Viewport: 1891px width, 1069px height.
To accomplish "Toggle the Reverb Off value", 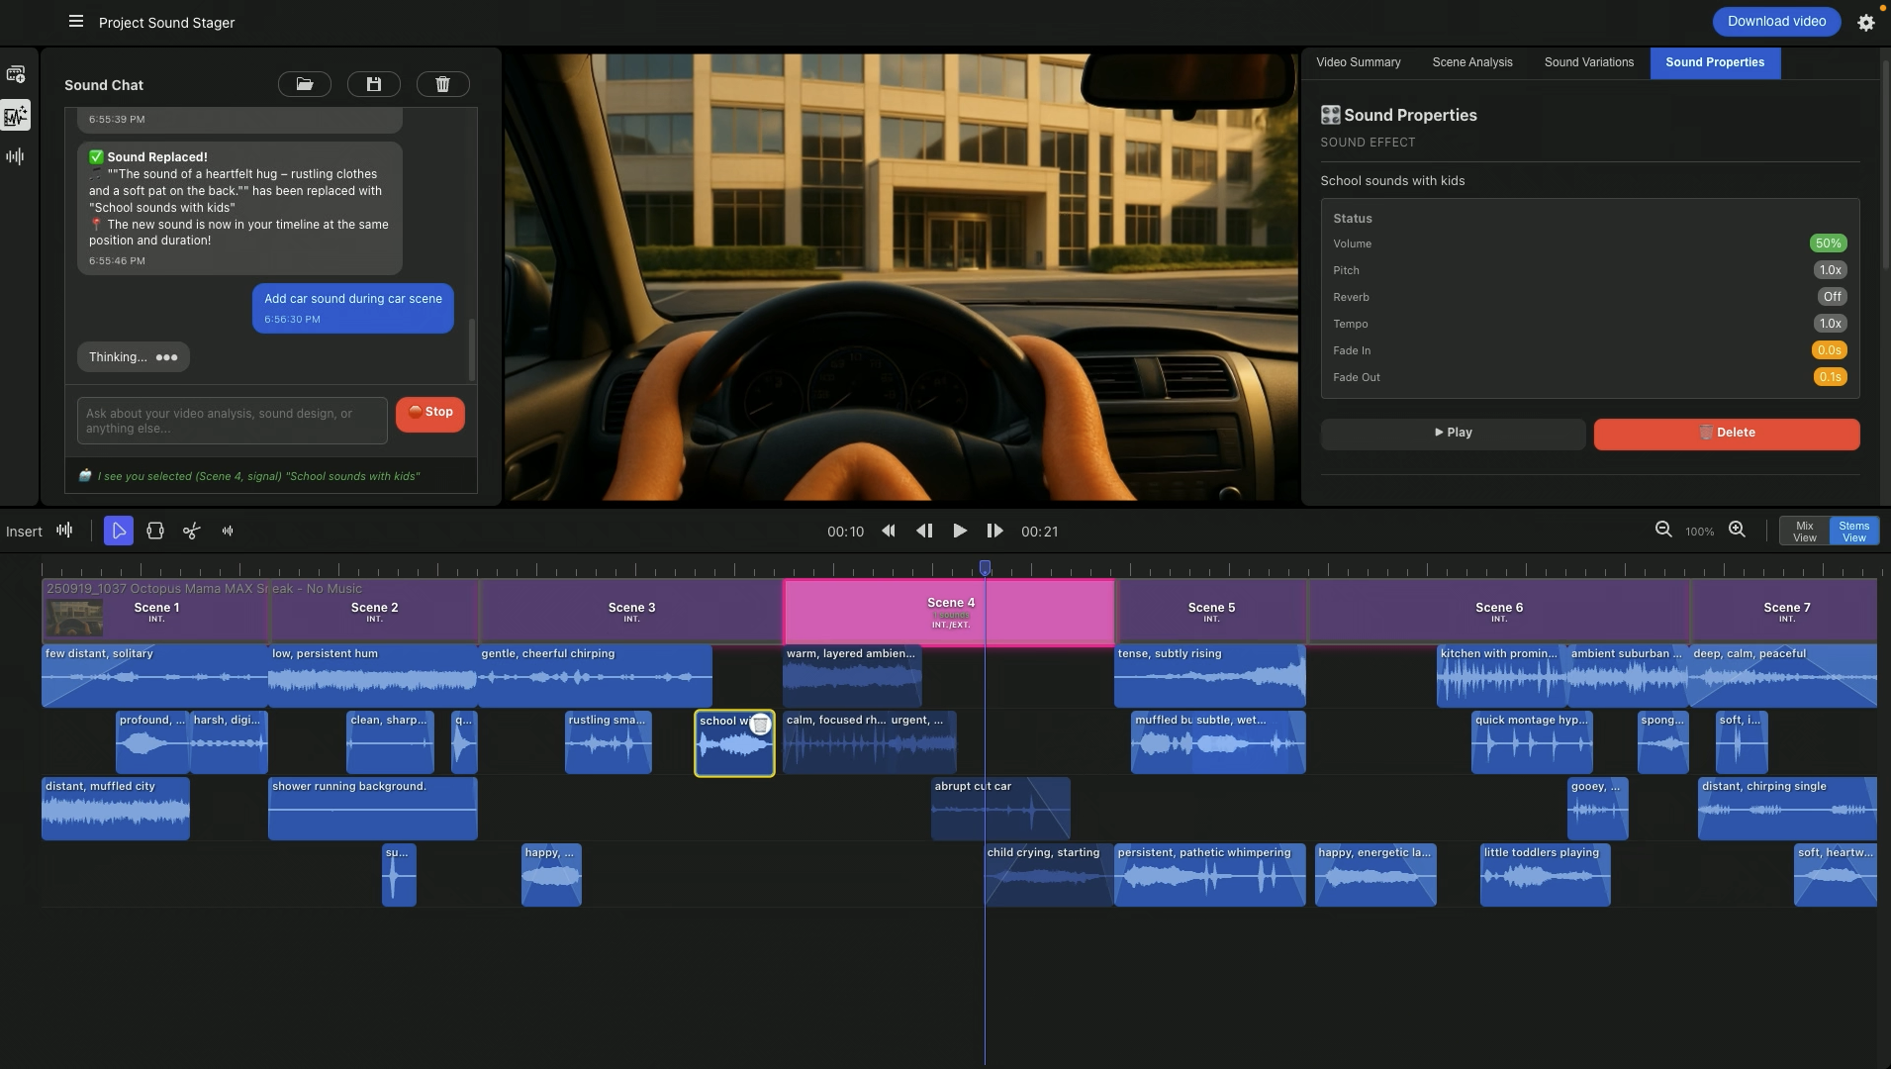I will 1832,297.
